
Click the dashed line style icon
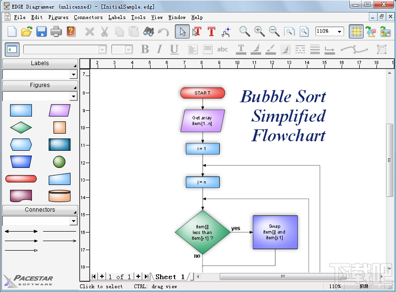click(300, 49)
